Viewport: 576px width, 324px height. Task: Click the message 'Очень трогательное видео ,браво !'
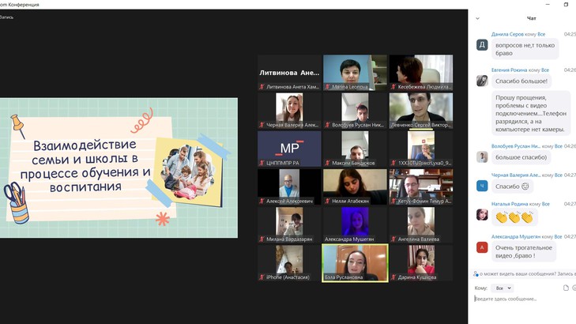524,251
